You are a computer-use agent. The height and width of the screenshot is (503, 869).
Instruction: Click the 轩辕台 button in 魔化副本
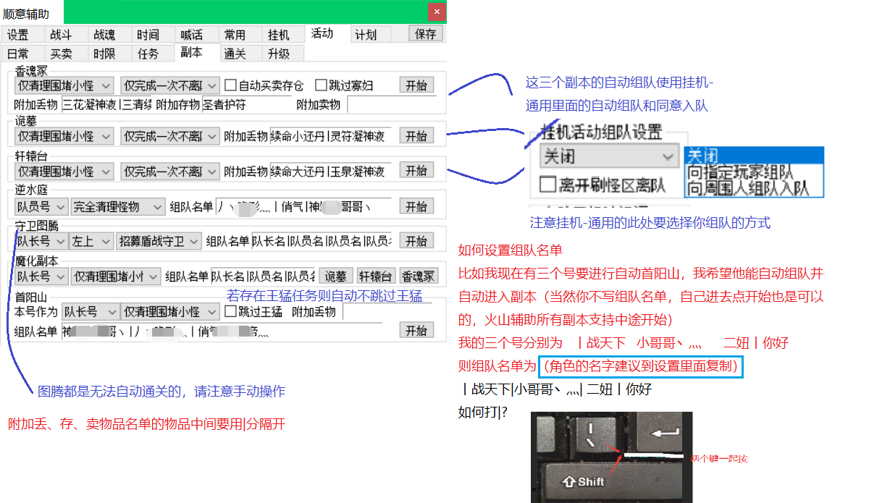[x=377, y=276]
